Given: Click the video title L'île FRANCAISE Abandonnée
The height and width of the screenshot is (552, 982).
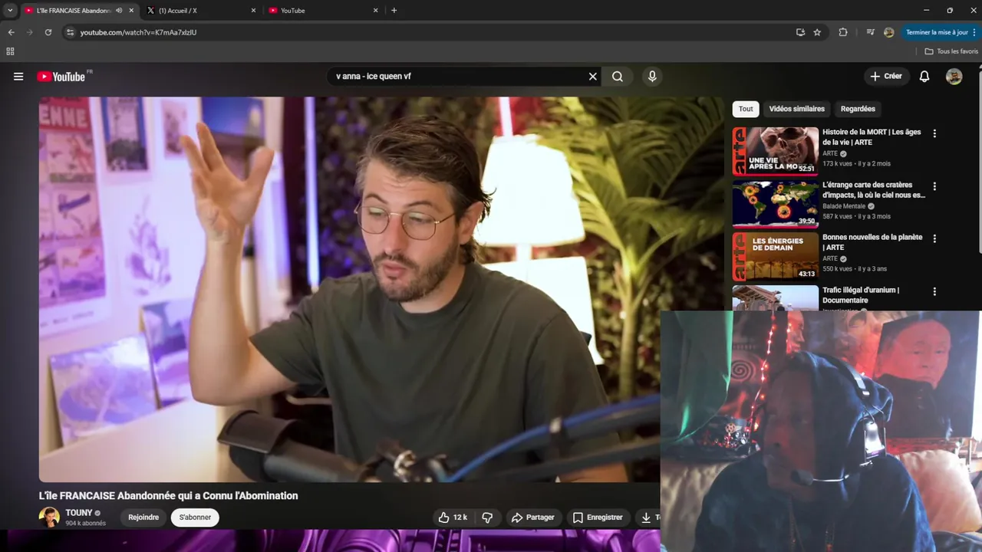Looking at the screenshot, I should tap(169, 496).
